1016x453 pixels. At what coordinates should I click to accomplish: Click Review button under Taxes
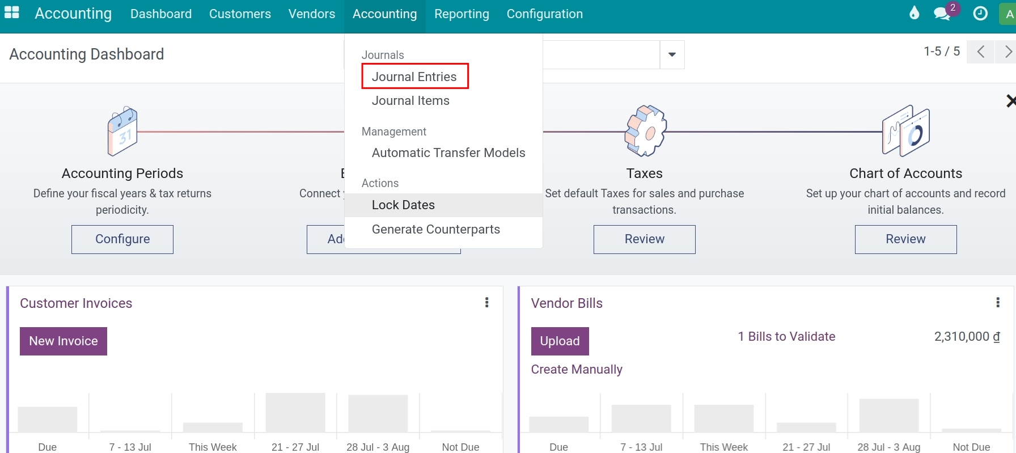coord(645,239)
